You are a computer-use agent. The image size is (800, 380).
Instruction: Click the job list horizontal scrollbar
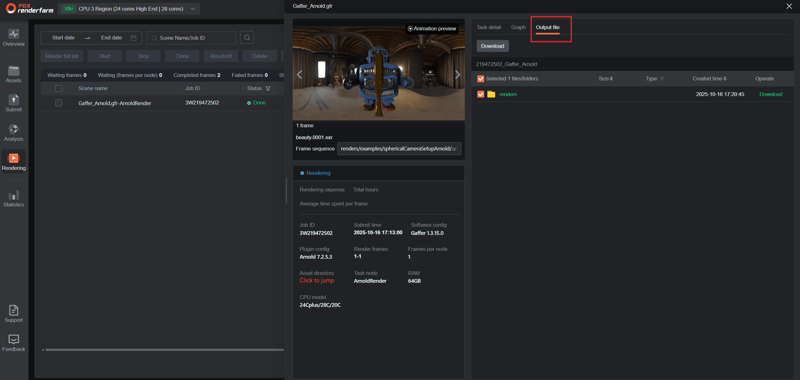[x=164, y=350]
